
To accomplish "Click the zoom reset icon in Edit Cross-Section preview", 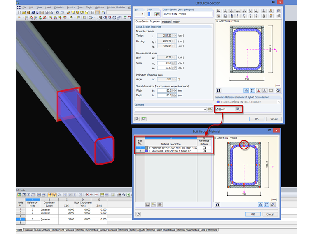I will pos(278,91).
